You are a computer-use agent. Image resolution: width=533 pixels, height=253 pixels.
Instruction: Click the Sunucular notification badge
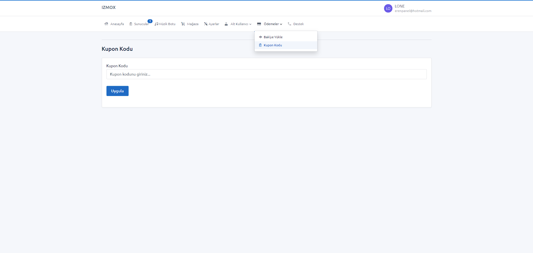pos(150,21)
